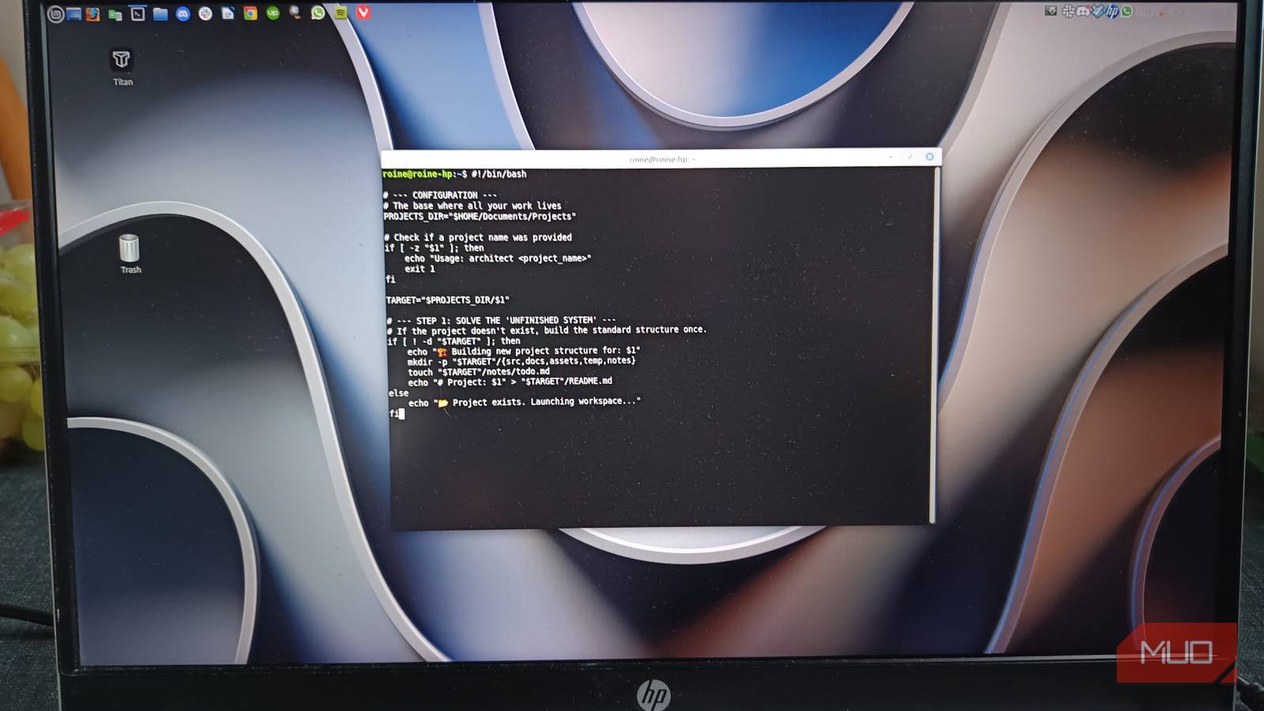Click the '# --- CONFIGURATION ---' comment line

[440, 195]
